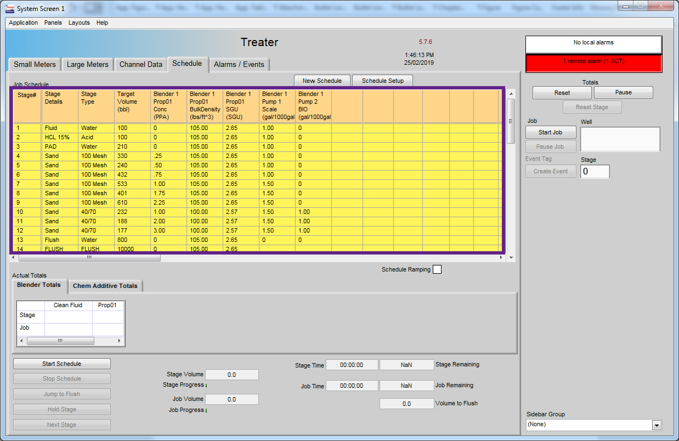Switch to the Small Meters tab
Viewport: 679px width, 441px height.
(34, 64)
